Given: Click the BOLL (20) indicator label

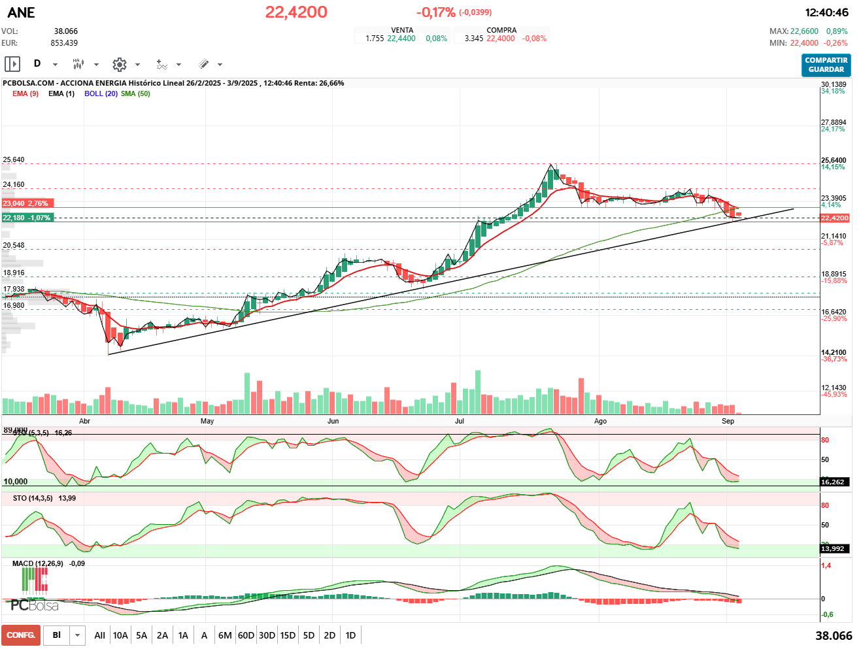Looking at the screenshot, I should click(x=101, y=93).
